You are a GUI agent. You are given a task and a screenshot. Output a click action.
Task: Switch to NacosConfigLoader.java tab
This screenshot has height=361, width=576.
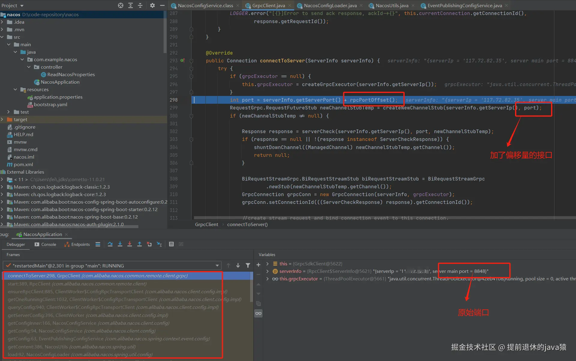330,5
